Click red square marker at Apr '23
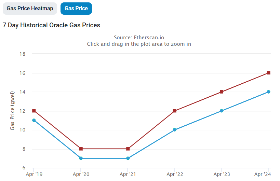Screen dimensions: 280x181 pyautogui.click(x=222, y=92)
